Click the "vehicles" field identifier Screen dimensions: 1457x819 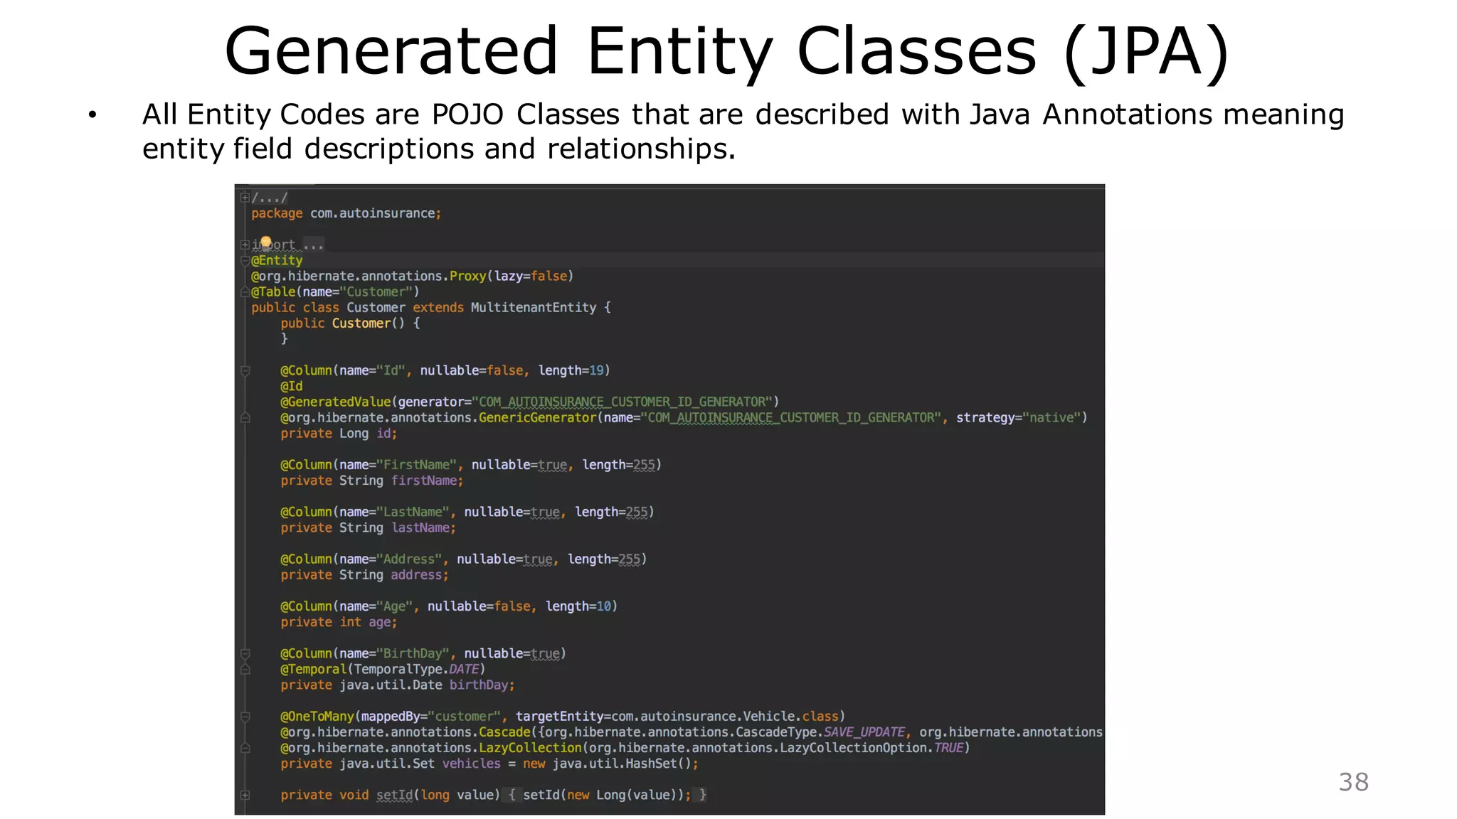point(472,764)
